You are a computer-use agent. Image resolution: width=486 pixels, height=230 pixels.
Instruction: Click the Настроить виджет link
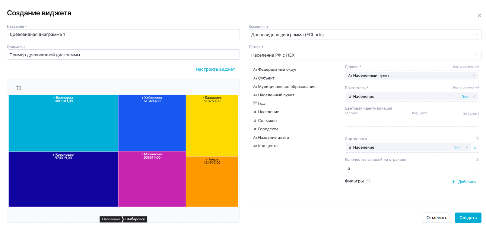(215, 70)
